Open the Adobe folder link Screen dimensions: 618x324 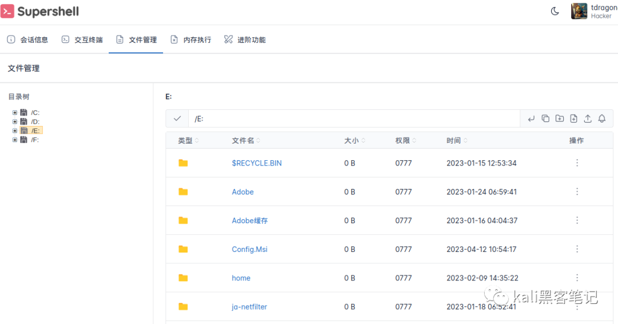[243, 192]
